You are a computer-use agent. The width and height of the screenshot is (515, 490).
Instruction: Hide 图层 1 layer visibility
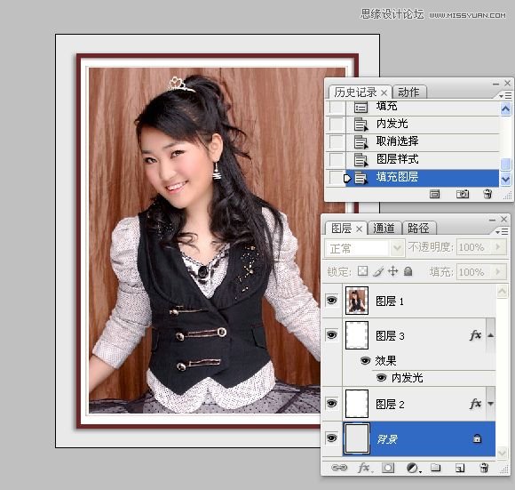click(331, 300)
